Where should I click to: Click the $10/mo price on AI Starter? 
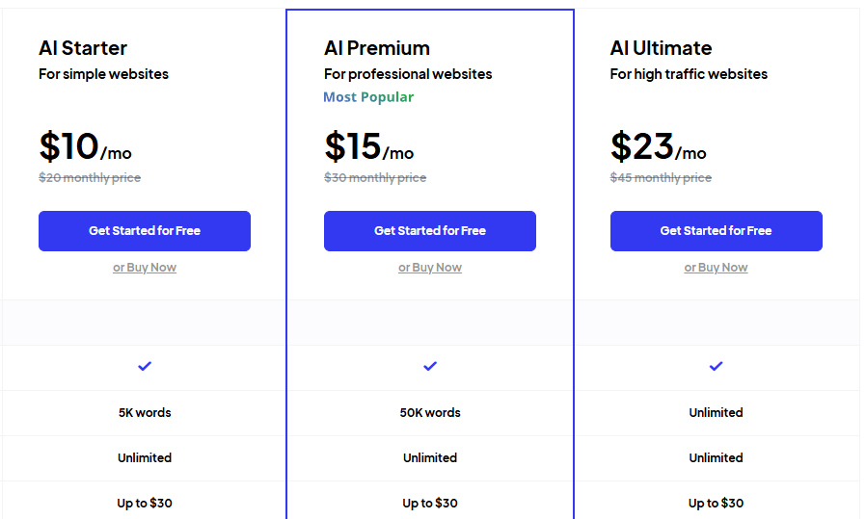(x=85, y=147)
